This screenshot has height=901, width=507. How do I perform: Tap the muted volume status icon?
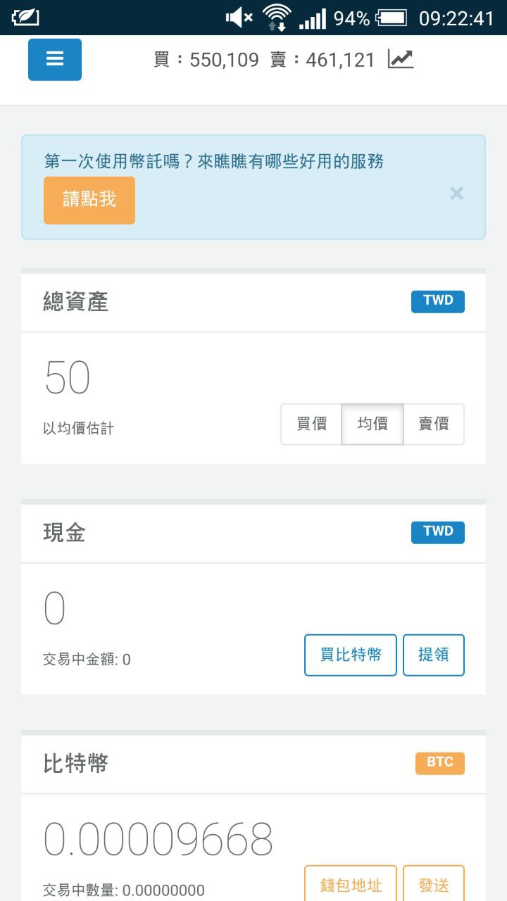(x=239, y=17)
